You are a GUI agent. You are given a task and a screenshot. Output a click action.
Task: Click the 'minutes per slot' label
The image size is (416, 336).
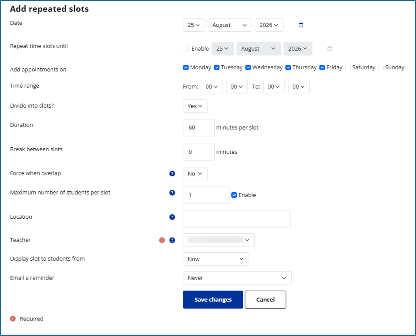(237, 128)
